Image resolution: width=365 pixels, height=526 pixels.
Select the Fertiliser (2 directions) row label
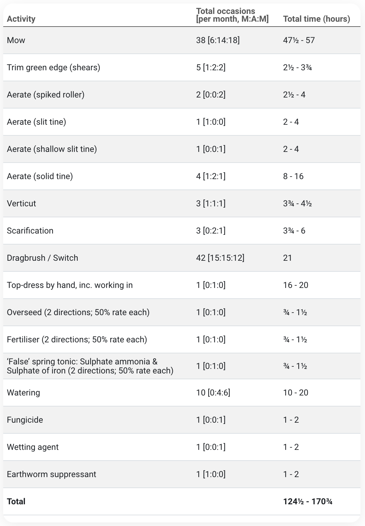point(77,339)
